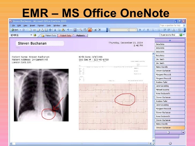Image resolution: width=195 pixels, height=146 pixels.
Task: Select the text selection tool
Action: (96, 30)
